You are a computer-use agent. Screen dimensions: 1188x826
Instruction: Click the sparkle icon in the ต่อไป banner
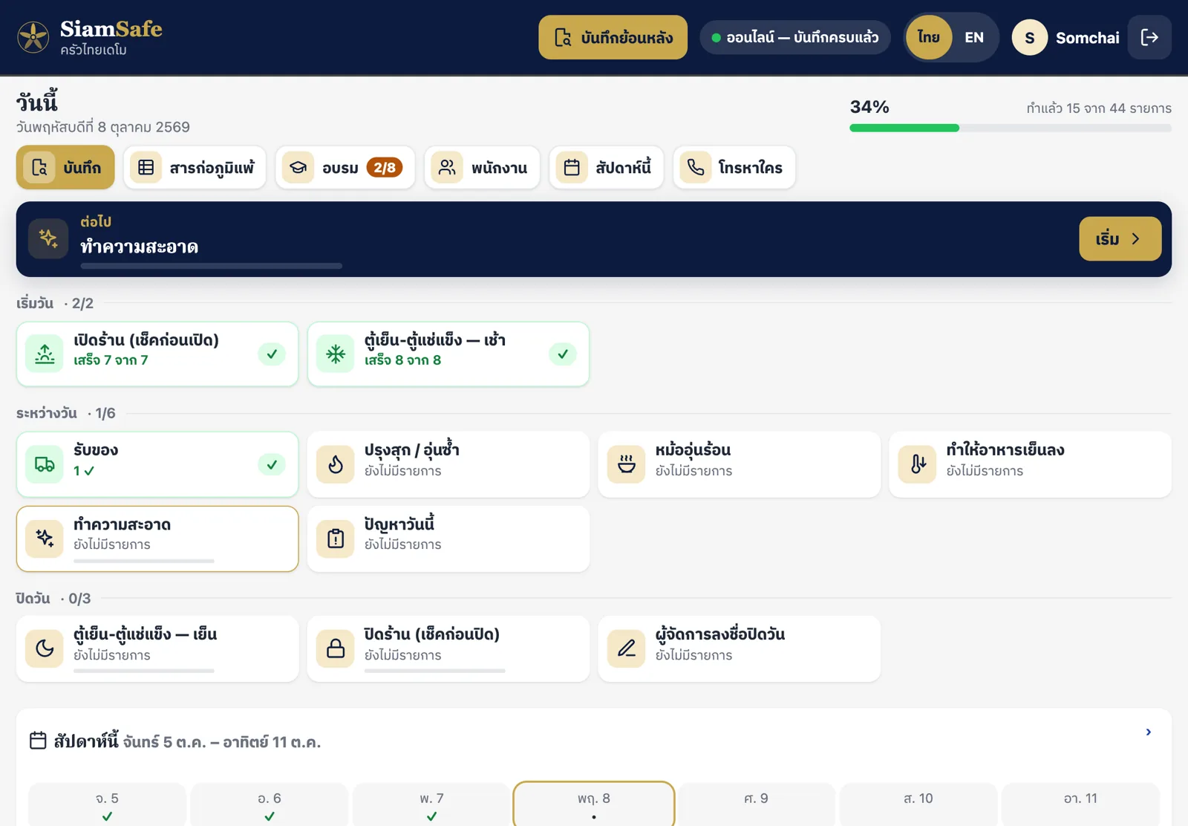tap(48, 238)
